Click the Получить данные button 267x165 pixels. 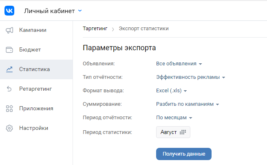tap(184, 154)
